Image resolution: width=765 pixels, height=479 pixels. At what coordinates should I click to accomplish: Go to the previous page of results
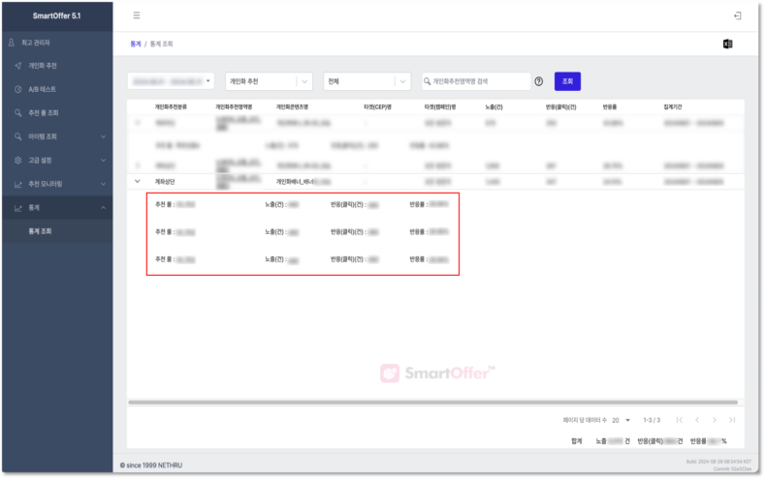697,419
